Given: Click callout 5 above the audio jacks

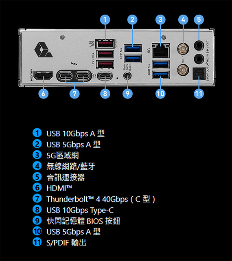Looking at the screenshot, I should [x=199, y=20].
